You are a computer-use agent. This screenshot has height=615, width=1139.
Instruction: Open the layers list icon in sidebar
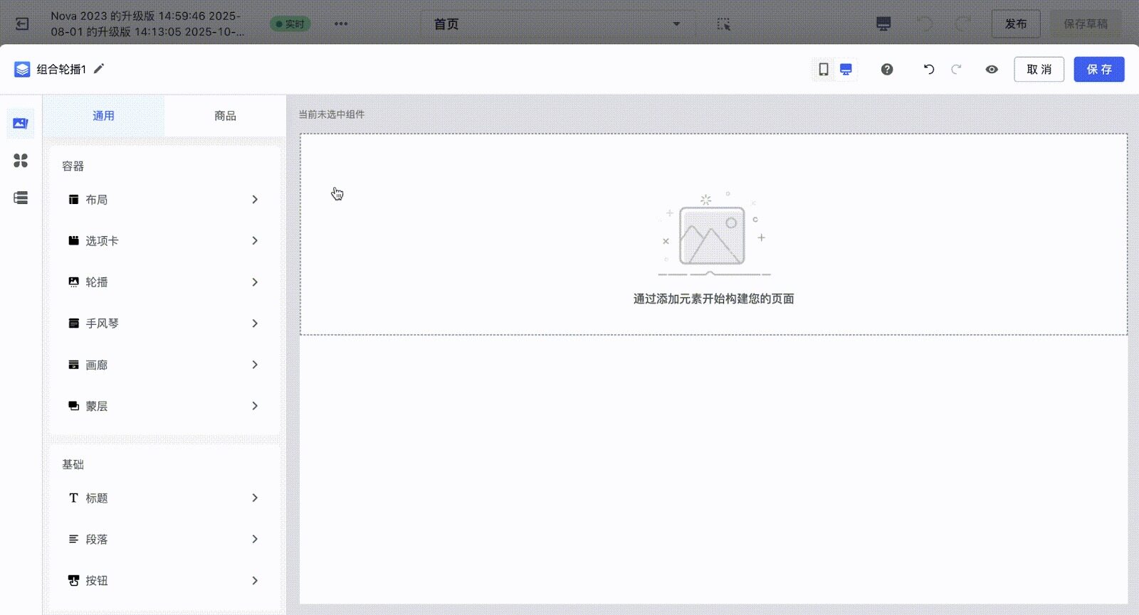pyautogui.click(x=21, y=198)
